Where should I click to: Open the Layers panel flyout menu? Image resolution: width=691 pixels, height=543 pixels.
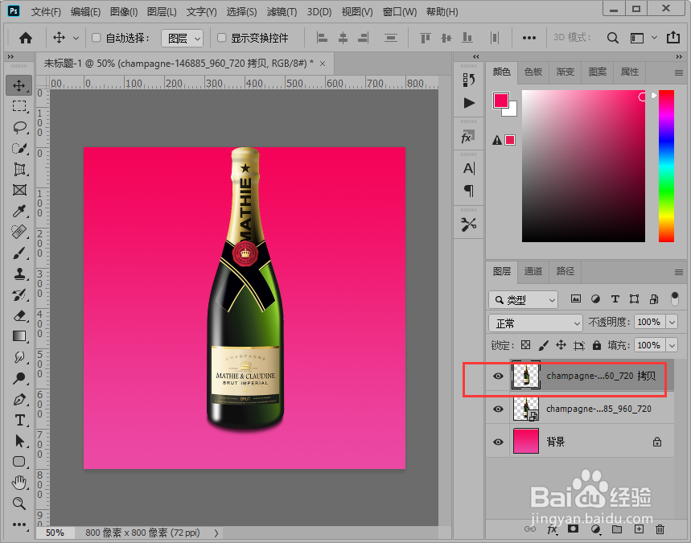(679, 273)
